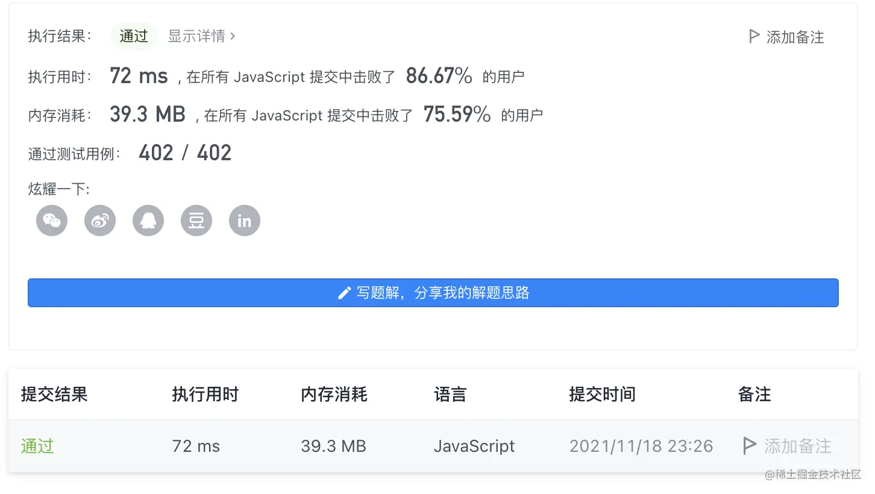Click the 39.3 MB table cell
The image size is (875, 494).
pyautogui.click(x=334, y=446)
